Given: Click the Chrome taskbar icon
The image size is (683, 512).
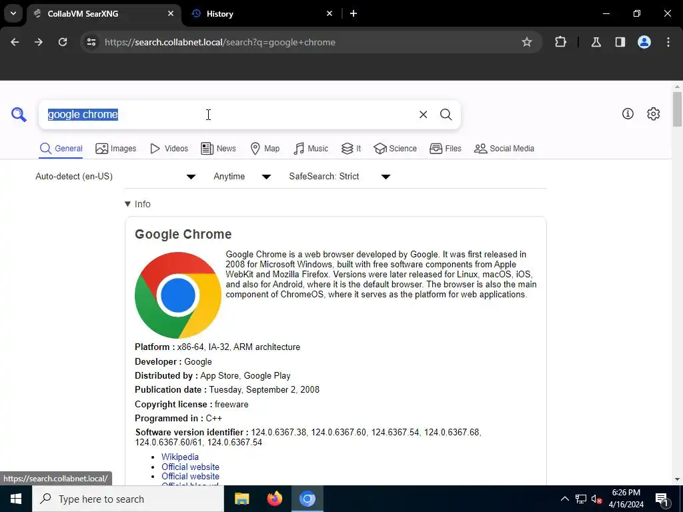Looking at the screenshot, I should coord(307,499).
